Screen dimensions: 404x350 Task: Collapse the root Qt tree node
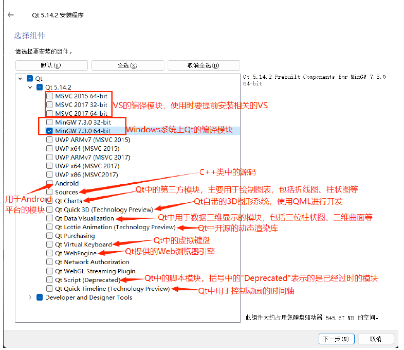(x=21, y=78)
